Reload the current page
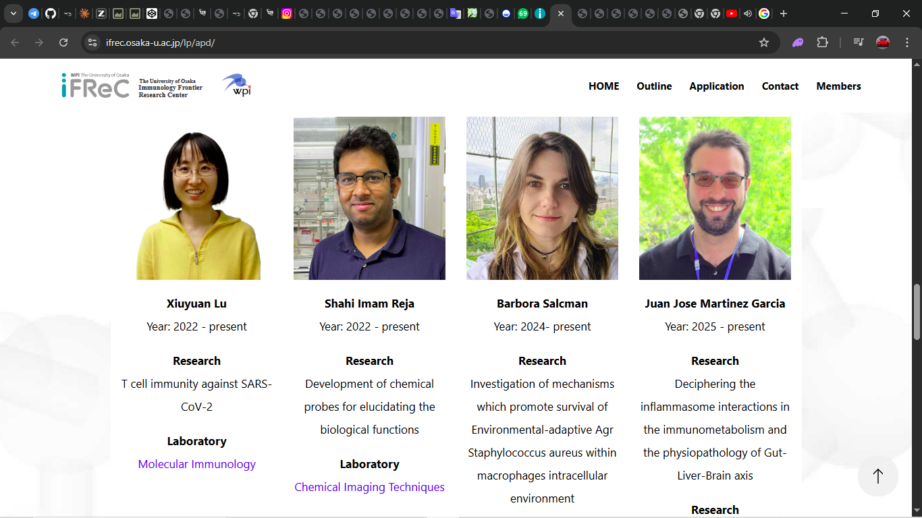Image resolution: width=922 pixels, height=518 pixels. [x=63, y=42]
